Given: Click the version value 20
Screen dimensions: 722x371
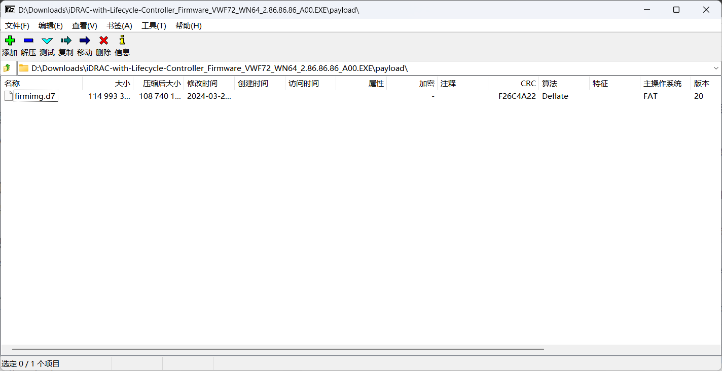Looking at the screenshot, I should click(699, 96).
